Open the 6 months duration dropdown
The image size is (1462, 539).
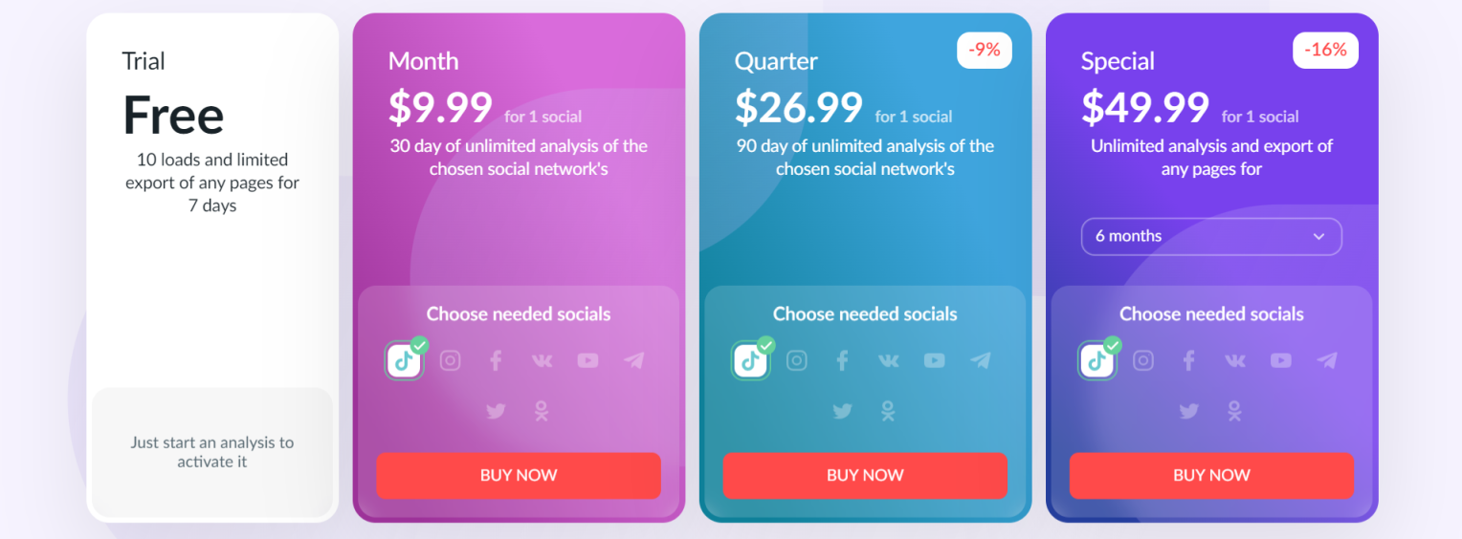(1211, 236)
